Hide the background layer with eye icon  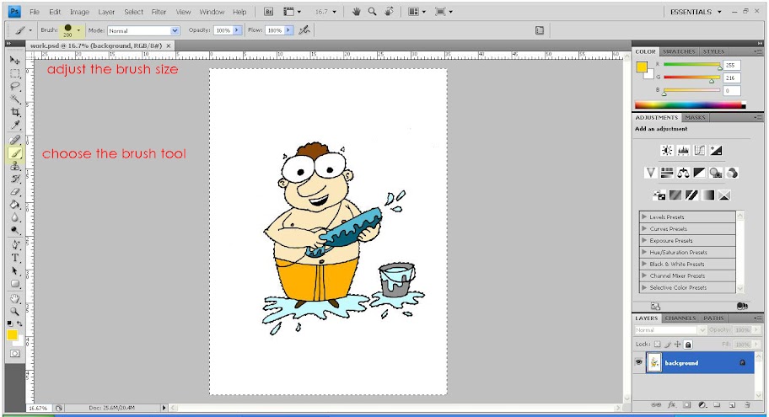tap(638, 362)
